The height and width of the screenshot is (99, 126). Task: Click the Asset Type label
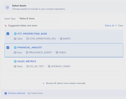(x=10, y=19)
